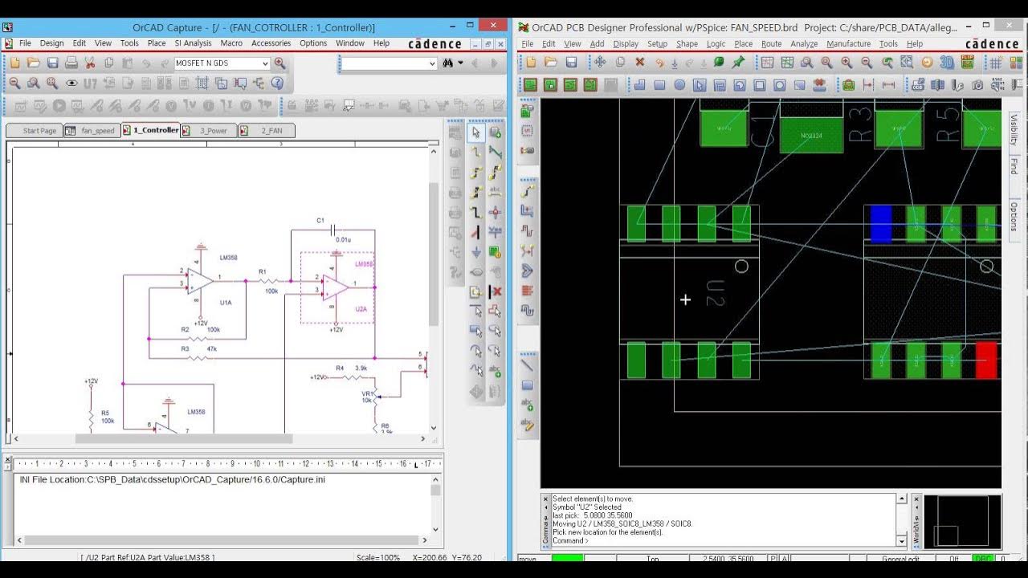1028x578 pixels.
Task: Click Add Circle shape icon in PCB Designer
Action: [x=679, y=85]
